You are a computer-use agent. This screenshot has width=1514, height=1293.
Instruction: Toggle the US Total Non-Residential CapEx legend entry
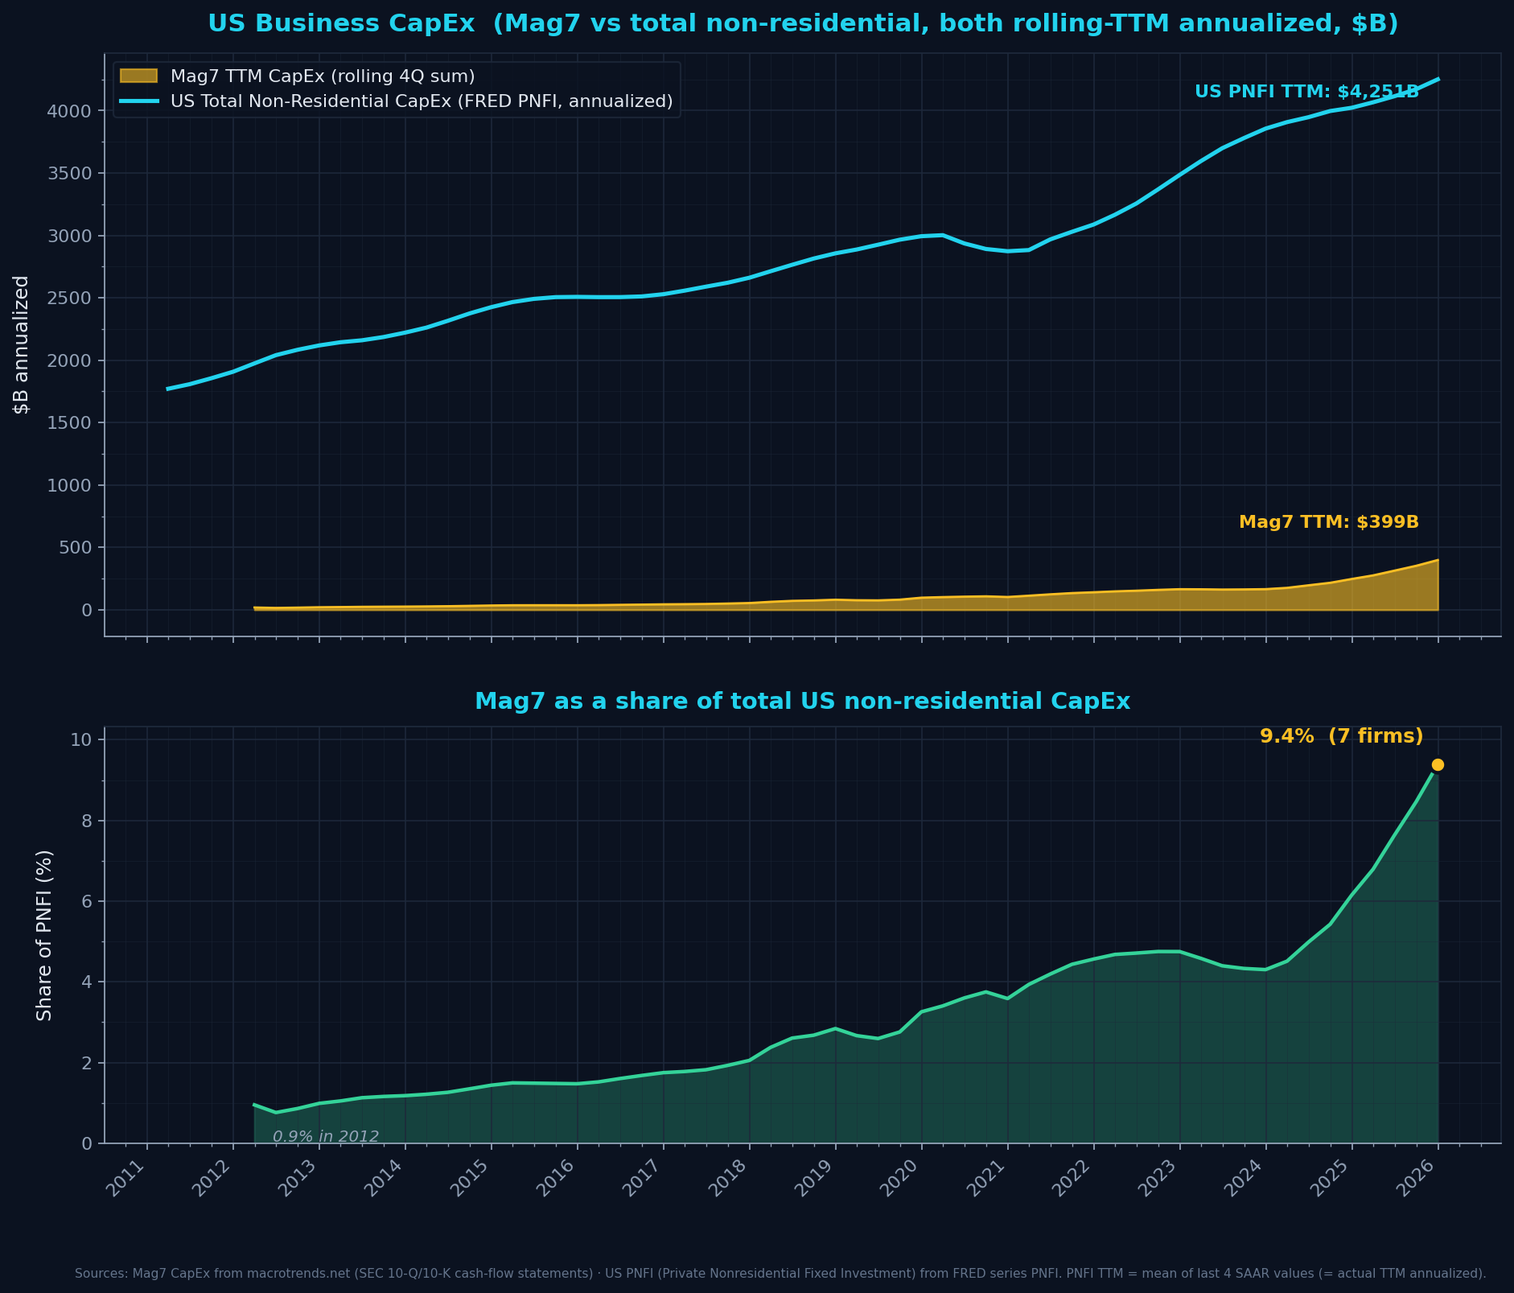(422, 101)
